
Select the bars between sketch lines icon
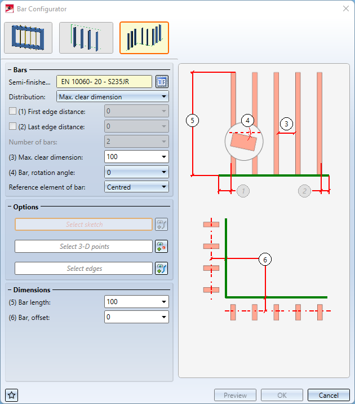click(x=86, y=38)
